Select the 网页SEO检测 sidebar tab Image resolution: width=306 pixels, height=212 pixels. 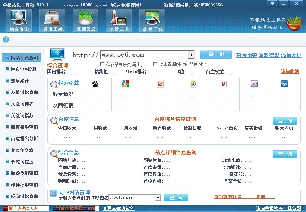click(22, 69)
